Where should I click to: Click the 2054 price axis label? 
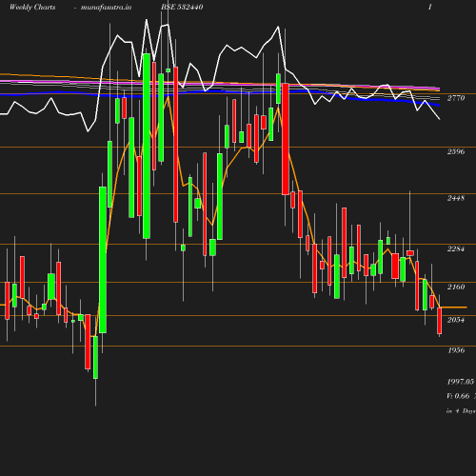(x=456, y=320)
